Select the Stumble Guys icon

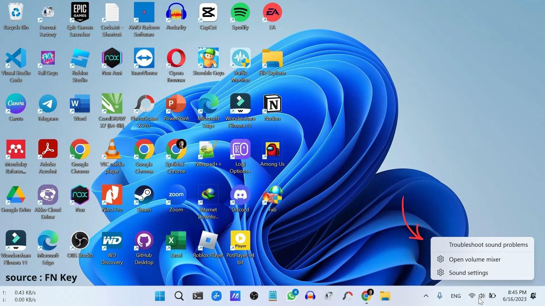pos(208,62)
